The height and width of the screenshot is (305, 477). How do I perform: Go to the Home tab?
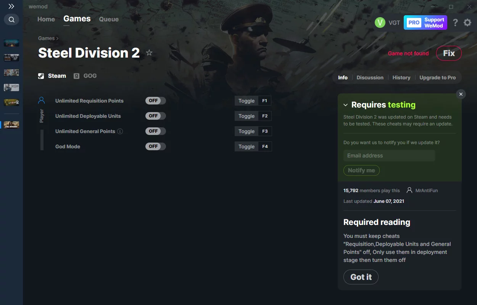[x=46, y=19]
